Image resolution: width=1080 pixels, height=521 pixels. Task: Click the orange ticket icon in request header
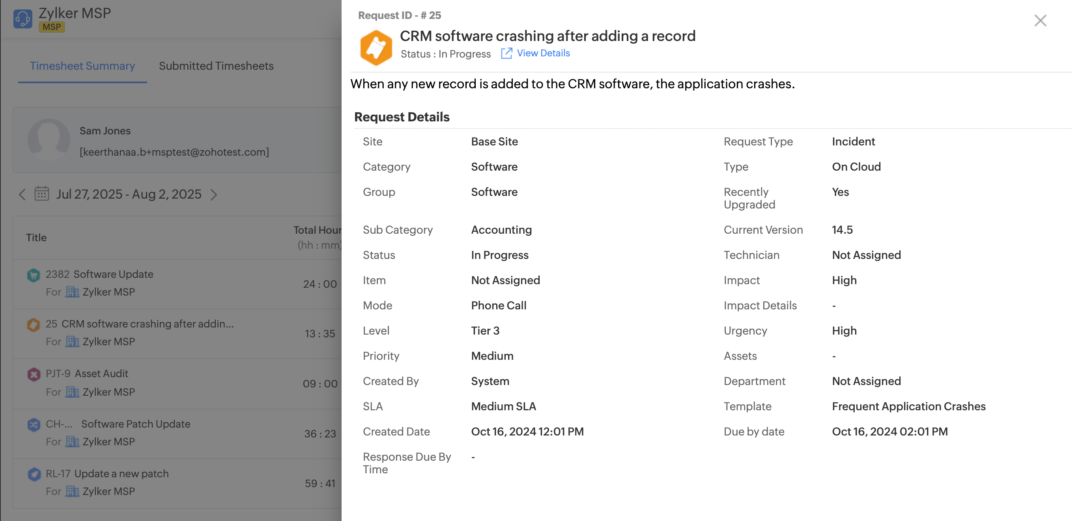click(376, 48)
